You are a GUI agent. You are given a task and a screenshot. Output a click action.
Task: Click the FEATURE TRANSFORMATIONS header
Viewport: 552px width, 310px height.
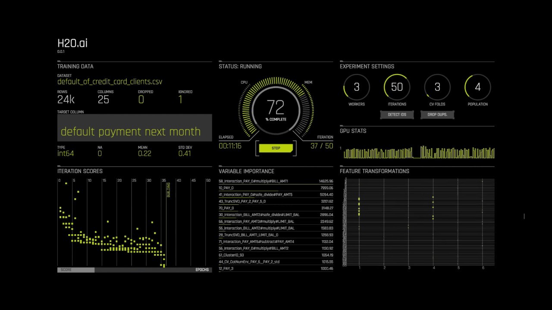(374, 171)
